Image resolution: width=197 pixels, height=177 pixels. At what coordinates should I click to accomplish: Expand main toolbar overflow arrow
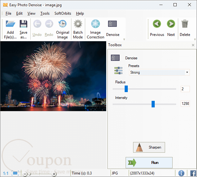point(124,39)
